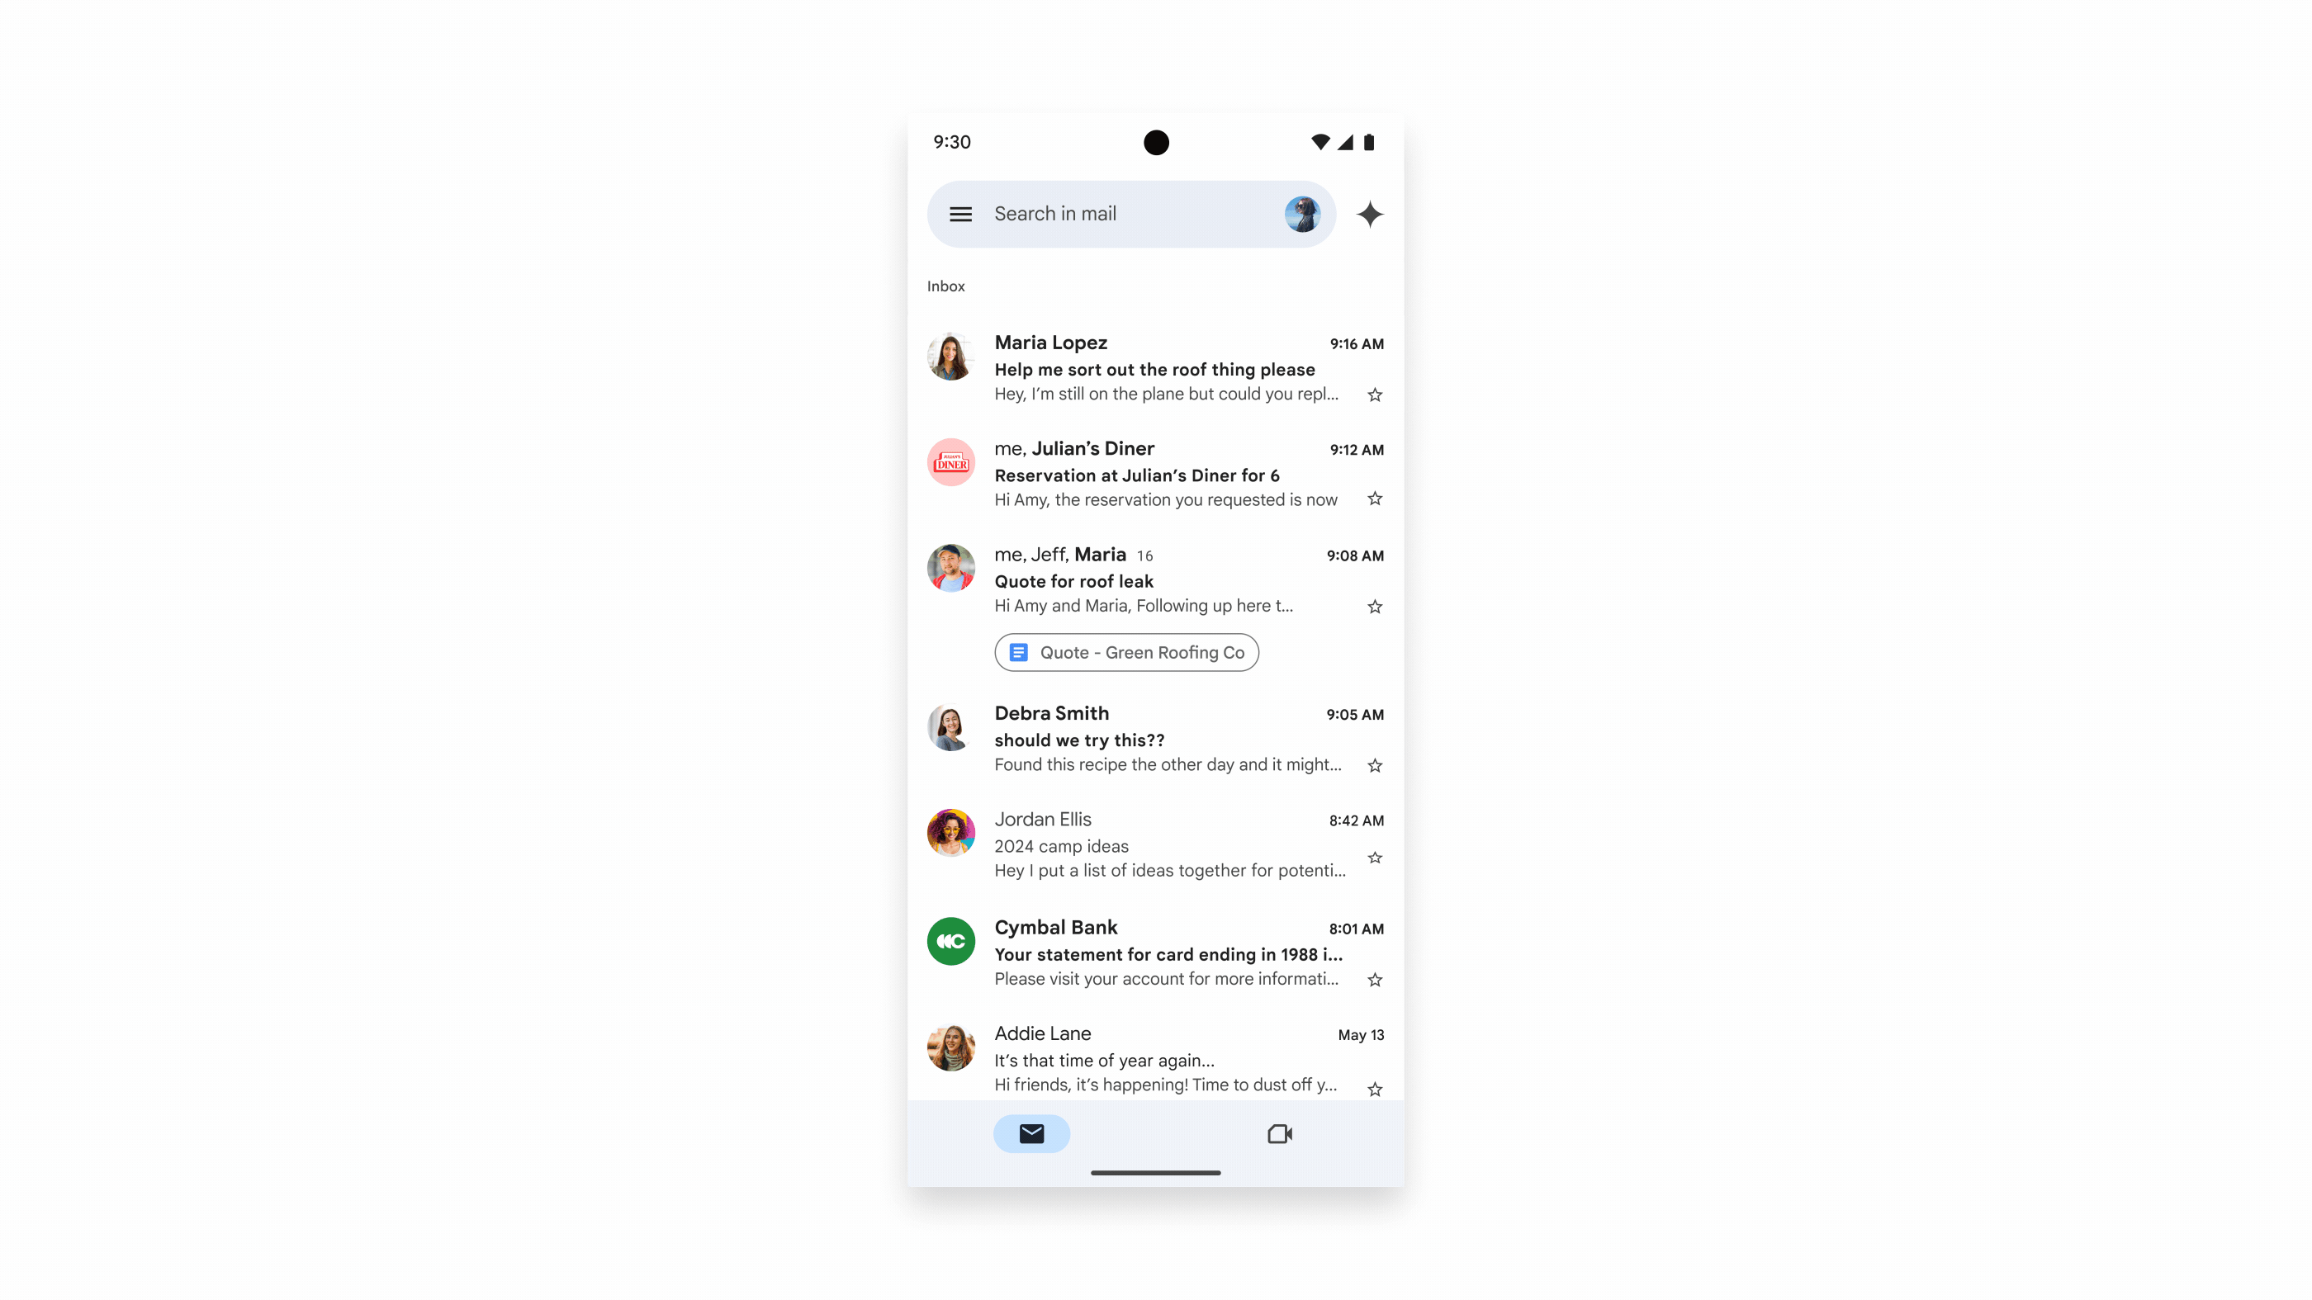Tap the Meet video camera icon
Screen dimensions: 2312x1300
click(x=1280, y=1132)
